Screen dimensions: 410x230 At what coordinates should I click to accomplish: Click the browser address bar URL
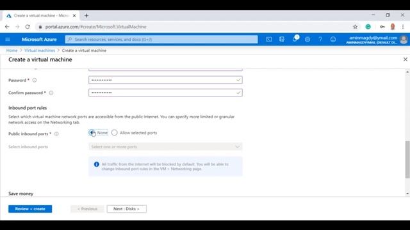pos(95,27)
